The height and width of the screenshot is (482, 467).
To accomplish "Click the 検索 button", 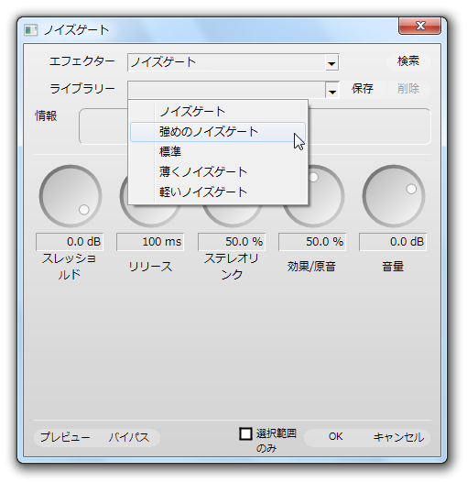I will pyautogui.click(x=408, y=61).
